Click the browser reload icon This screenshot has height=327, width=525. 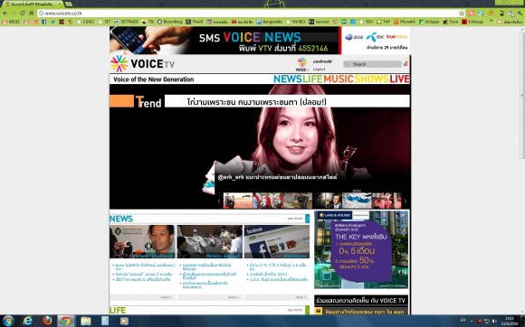pos(23,13)
